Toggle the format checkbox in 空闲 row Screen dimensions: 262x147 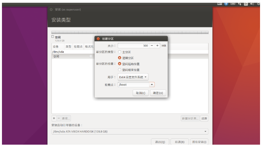coord(91,56)
